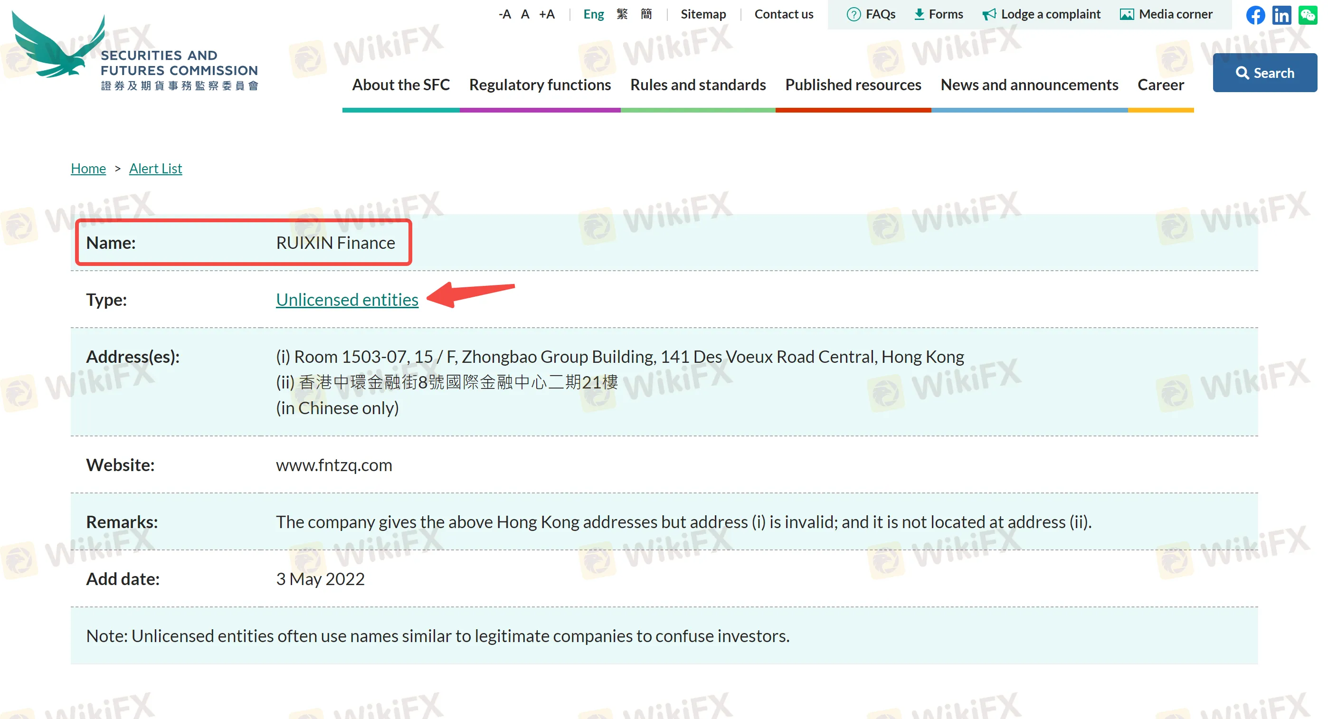Open the SFC LinkedIn icon

[1281, 15]
